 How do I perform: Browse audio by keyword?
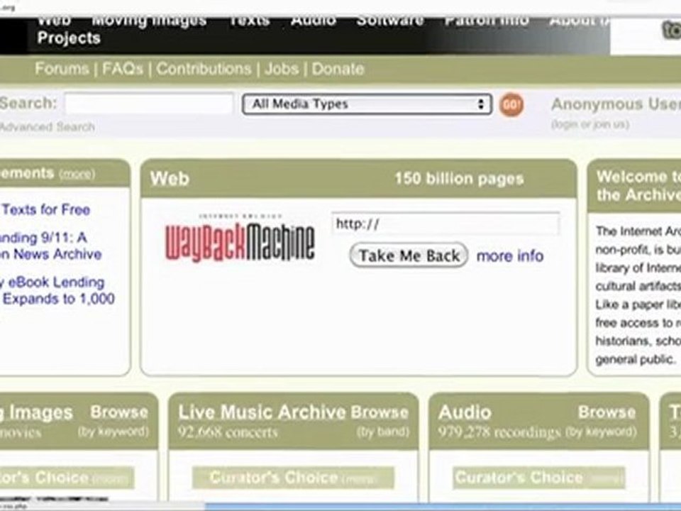point(601,432)
